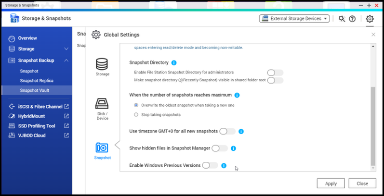Click the Close button
Image resolution: width=384 pixels, height=196 pixels.
point(362,184)
